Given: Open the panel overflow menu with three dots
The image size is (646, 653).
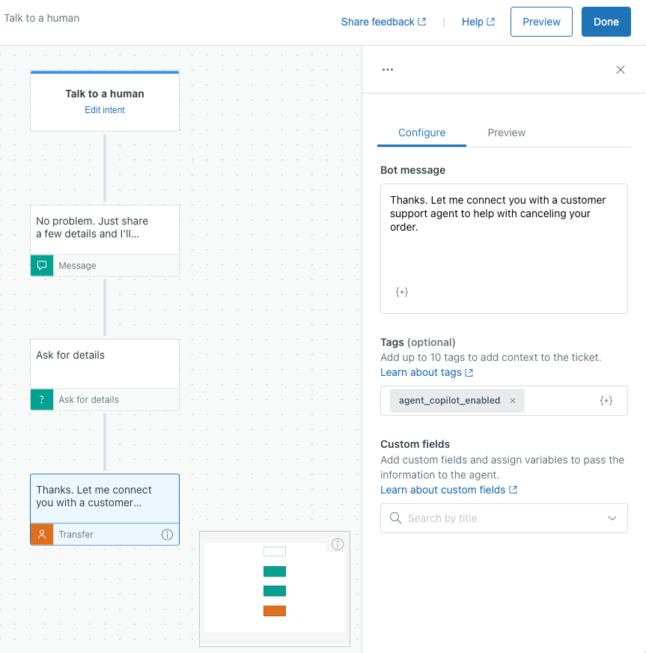Looking at the screenshot, I should point(388,69).
